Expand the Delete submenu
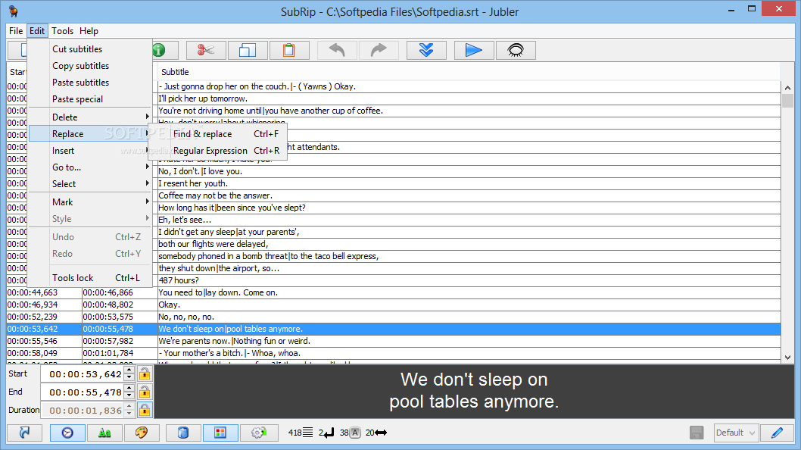 tap(90, 117)
